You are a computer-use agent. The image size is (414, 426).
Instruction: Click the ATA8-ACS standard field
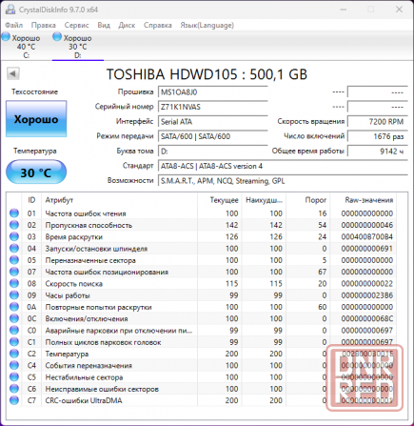click(283, 166)
